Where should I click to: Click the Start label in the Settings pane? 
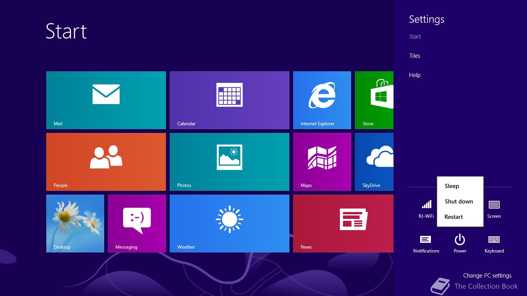point(415,37)
